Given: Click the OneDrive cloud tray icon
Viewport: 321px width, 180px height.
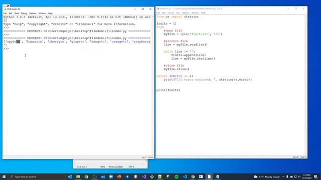Looking at the screenshot, I should tap(291, 176).
